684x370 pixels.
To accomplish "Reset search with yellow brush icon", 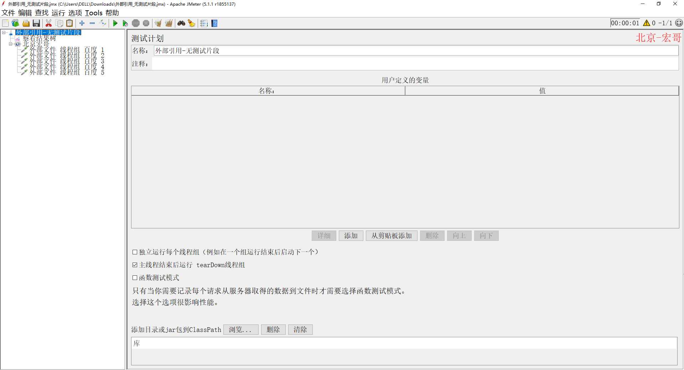I will (x=192, y=23).
